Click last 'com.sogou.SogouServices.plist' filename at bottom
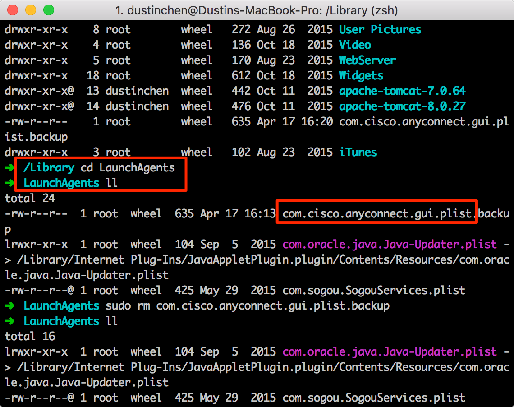 (x=374, y=398)
